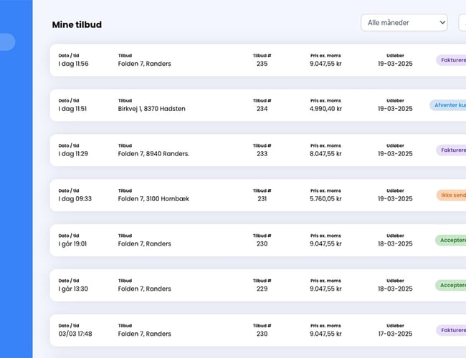Click the 5.760,05 kr price on tilbud 231
This screenshot has height=358, width=466.
pyautogui.click(x=325, y=198)
